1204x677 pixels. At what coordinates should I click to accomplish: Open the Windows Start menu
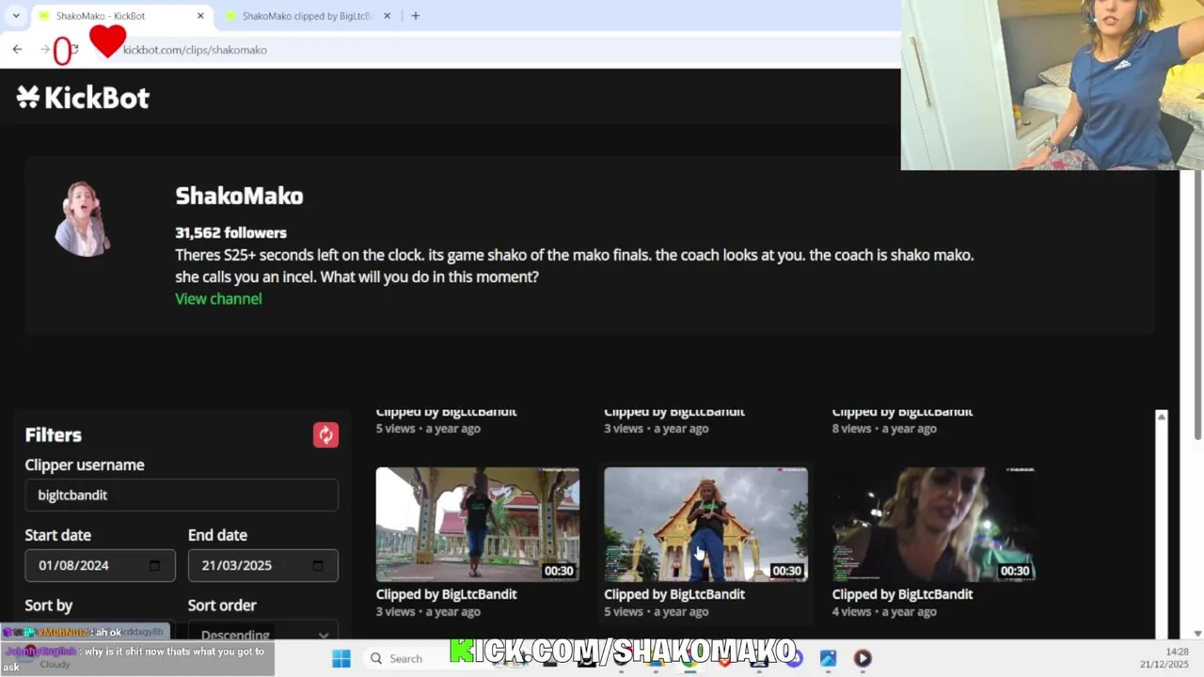pyautogui.click(x=341, y=658)
